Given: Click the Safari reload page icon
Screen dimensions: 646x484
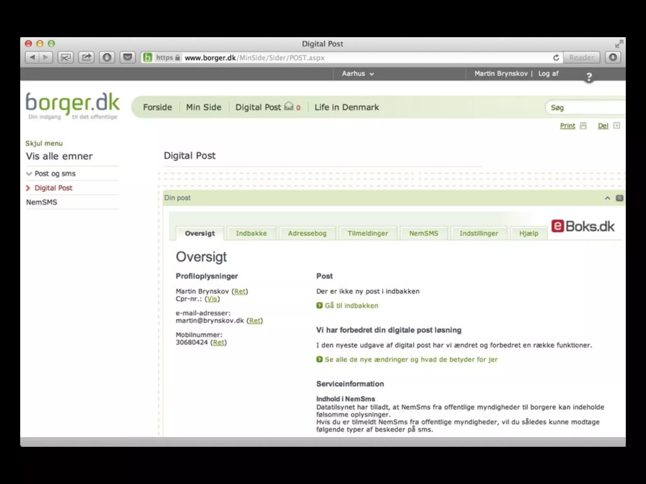Looking at the screenshot, I should 556,58.
